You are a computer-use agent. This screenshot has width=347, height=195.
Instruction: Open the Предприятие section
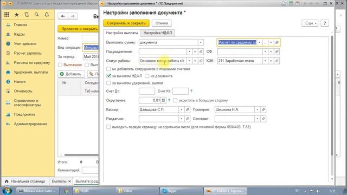[x=24, y=114]
